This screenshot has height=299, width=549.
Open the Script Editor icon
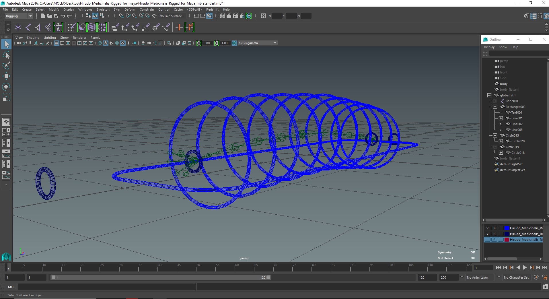click(545, 287)
